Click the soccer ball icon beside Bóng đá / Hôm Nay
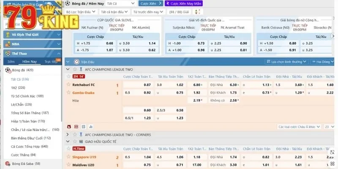 (x=68, y=3)
